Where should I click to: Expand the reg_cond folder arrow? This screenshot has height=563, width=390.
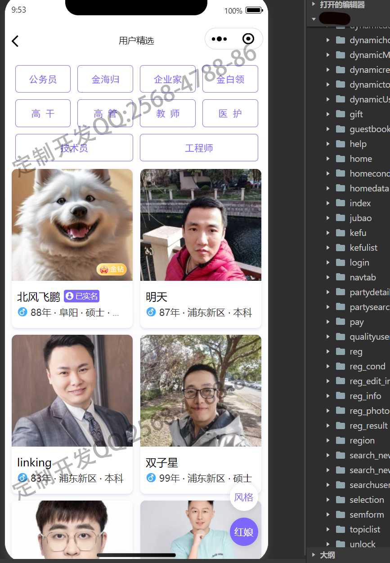(x=328, y=366)
